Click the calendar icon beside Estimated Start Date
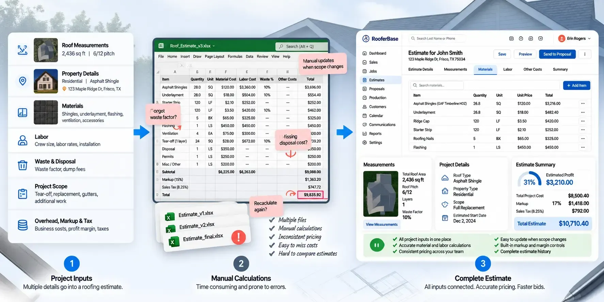This screenshot has height=302, width=604. point(445,218)
